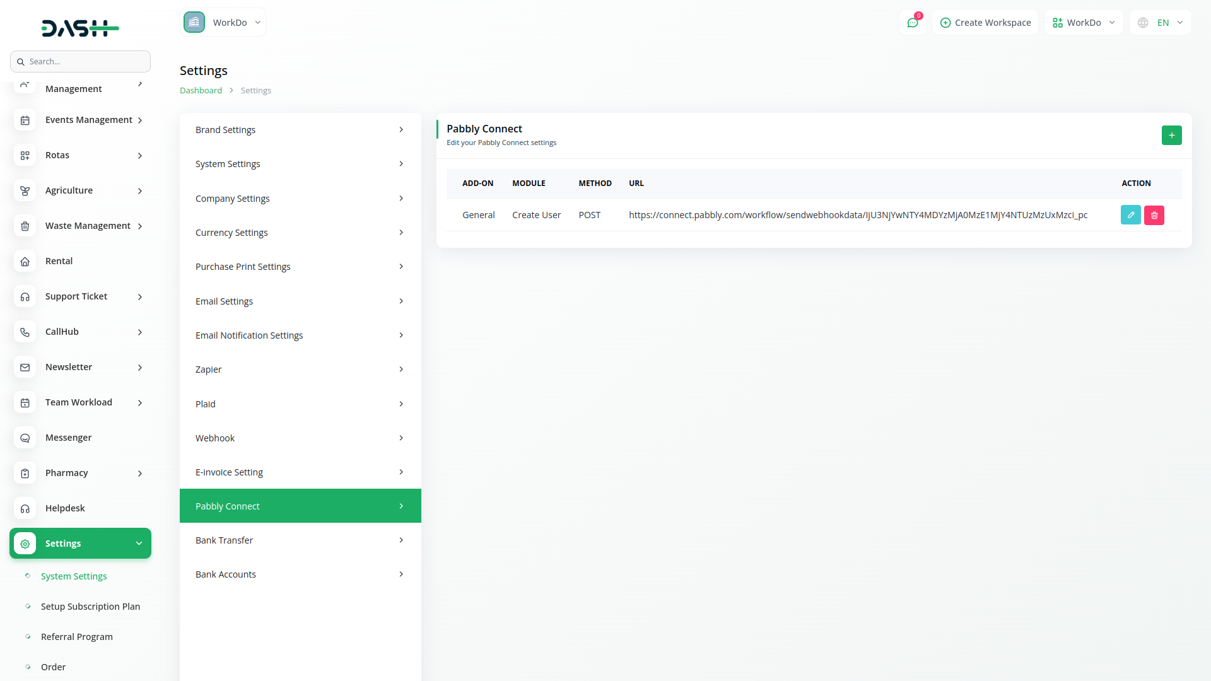Click the globe language icon
Screen dimensions: 1211x681
[x=1143, y=23]
